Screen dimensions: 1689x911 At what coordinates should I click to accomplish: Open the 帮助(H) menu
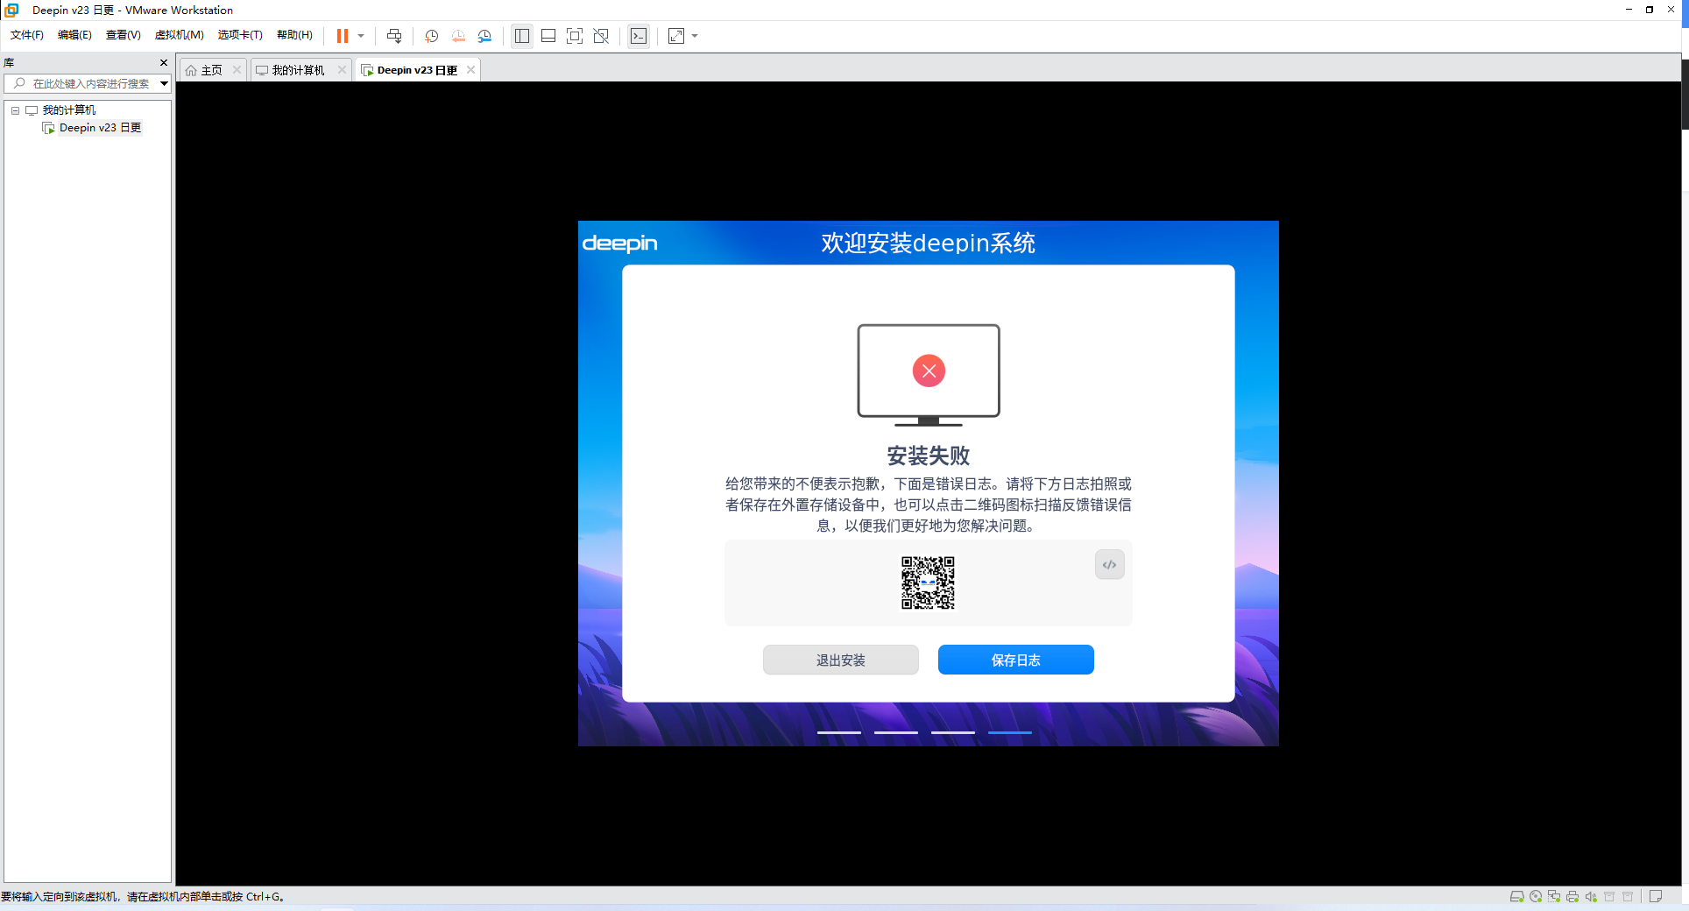tap(294, 35)
